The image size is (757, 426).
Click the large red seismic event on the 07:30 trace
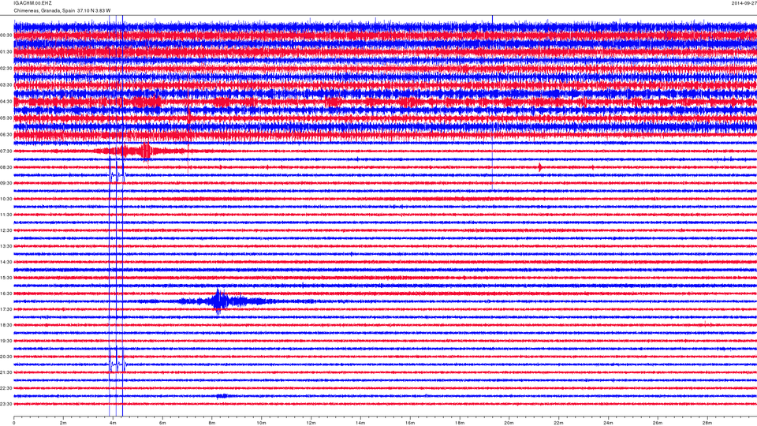[x=145, y=151]
